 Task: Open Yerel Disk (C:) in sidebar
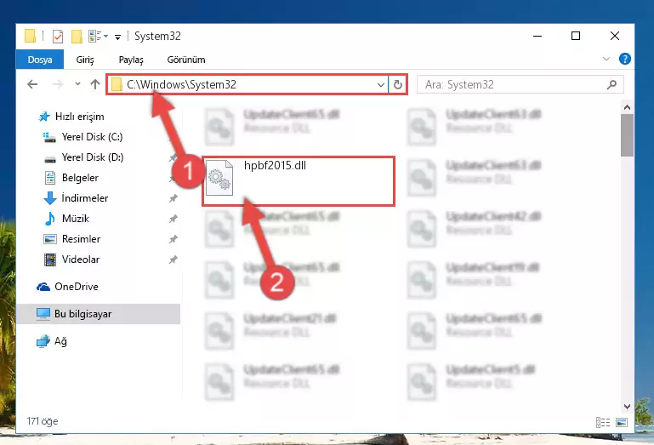[92, 137]
